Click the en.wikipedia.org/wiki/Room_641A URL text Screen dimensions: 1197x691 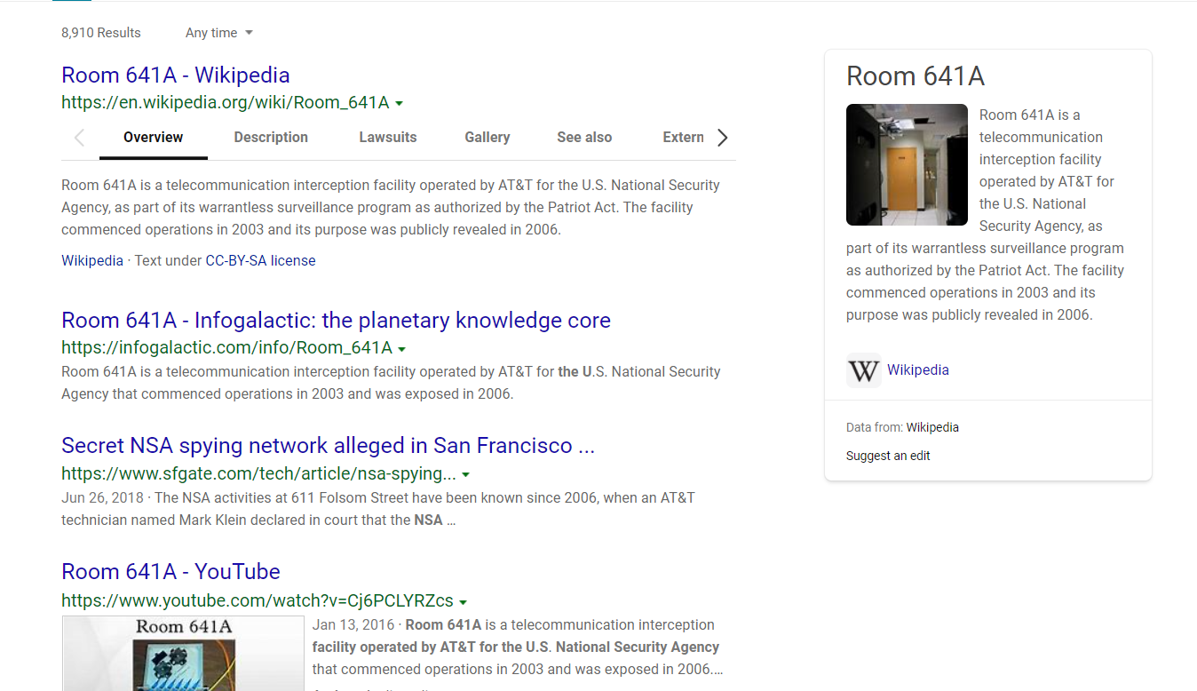point(226,102)
